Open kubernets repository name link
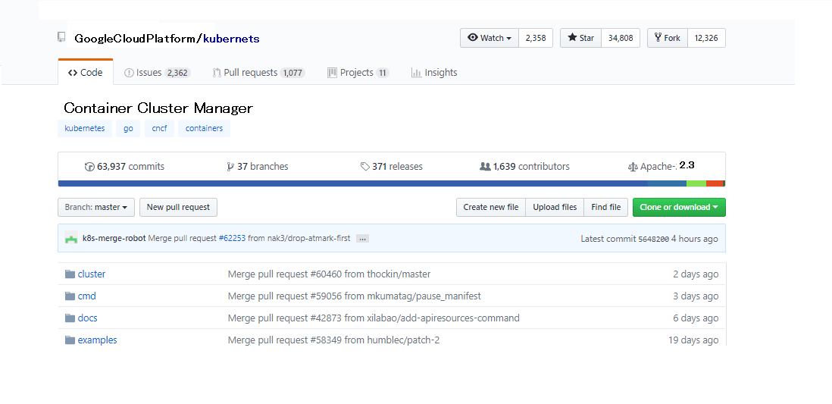 [x=231, y=38]
